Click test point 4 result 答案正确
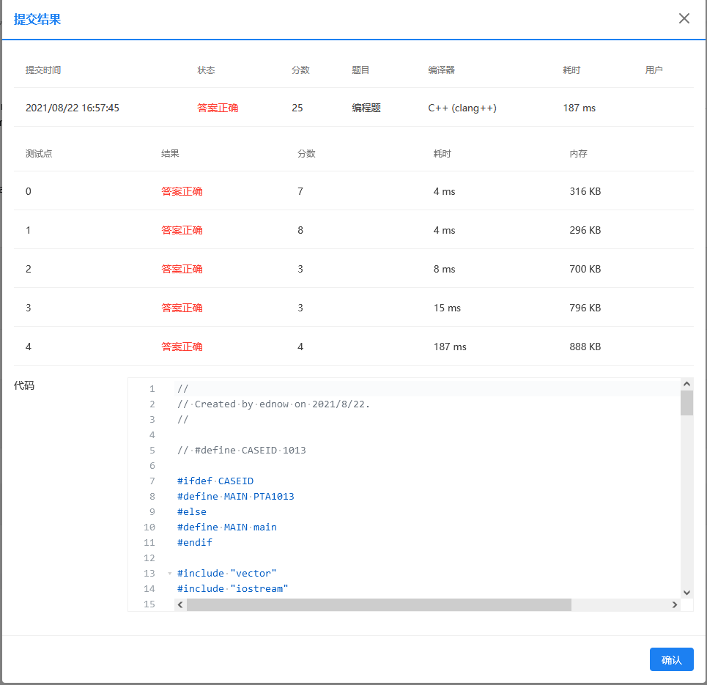Viewport: 707px width, 685px height. click(x=182, y=347)
